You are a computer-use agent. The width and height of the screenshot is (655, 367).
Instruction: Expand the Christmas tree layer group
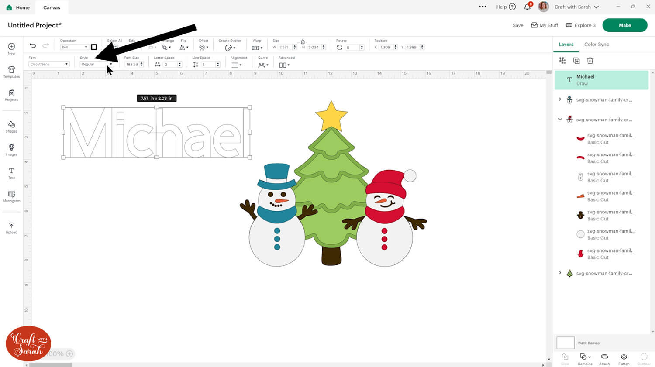560,273
